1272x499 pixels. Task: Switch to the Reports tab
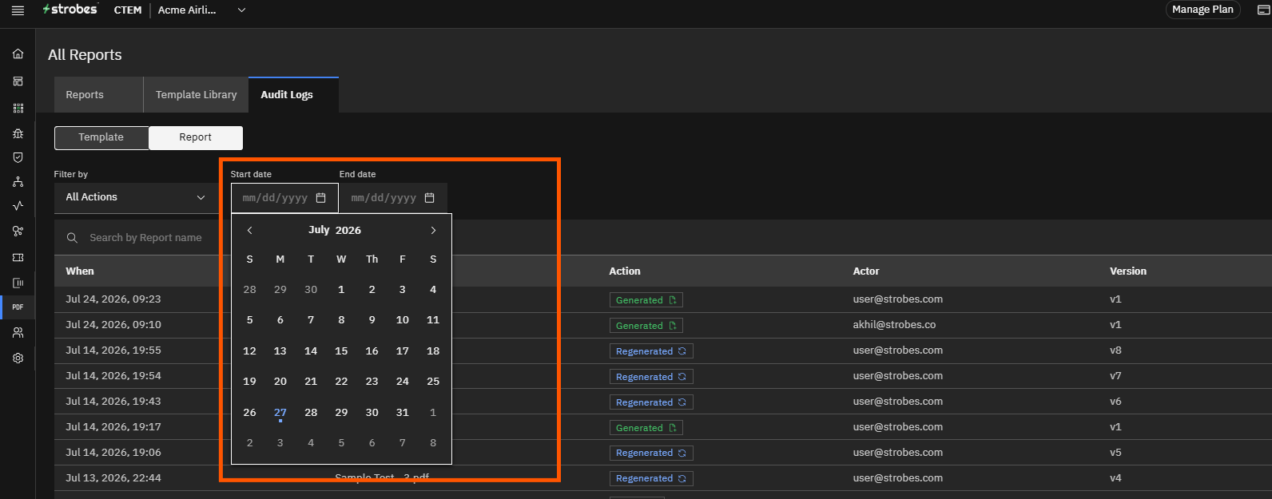98,95
